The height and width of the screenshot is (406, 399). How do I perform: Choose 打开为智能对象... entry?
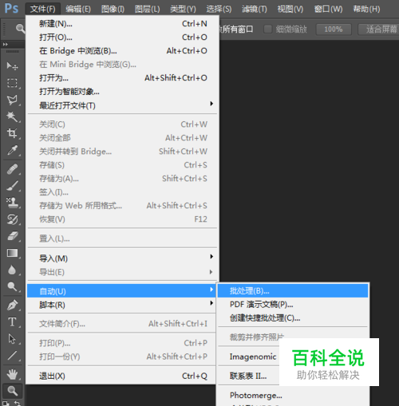pyautogui.click(x=123, y=92)
